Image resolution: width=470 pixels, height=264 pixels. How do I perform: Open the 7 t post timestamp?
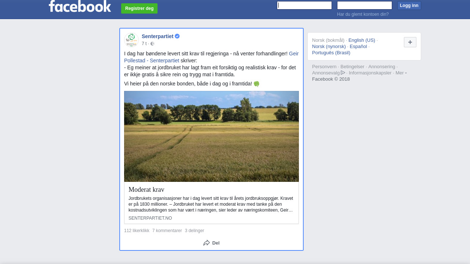[x=144, y=44]
